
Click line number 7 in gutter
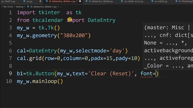click(x=10, y=58)
